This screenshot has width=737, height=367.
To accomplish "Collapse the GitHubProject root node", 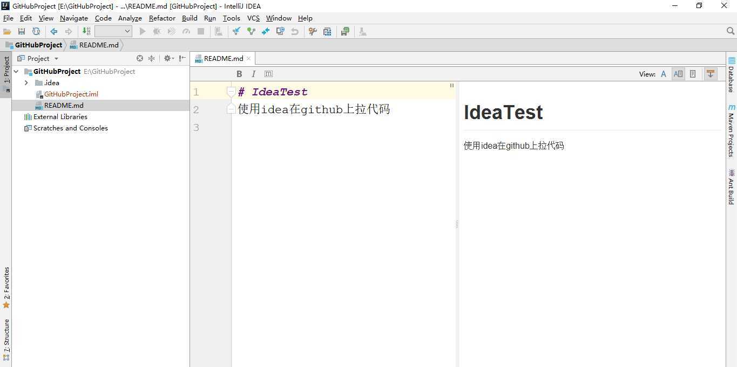I will click(x=16, y=71).
